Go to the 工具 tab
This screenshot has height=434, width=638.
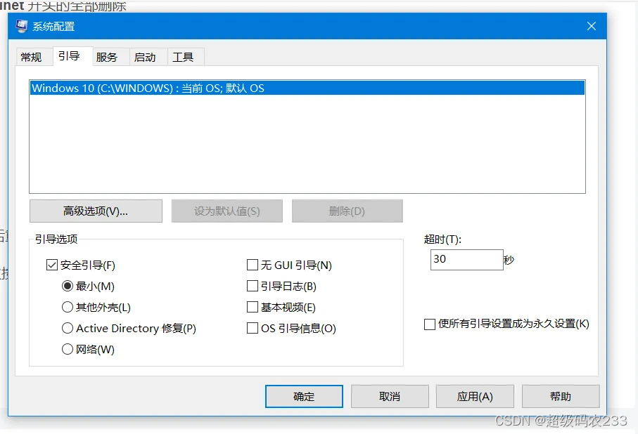[x=184, y=58]
